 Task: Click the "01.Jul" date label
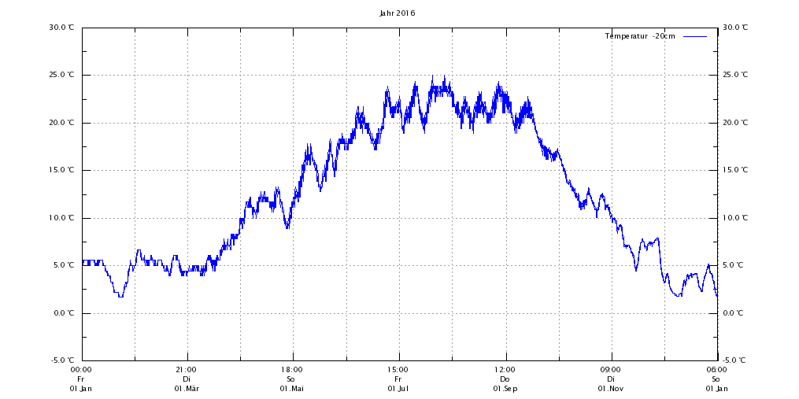coord(398,389)
